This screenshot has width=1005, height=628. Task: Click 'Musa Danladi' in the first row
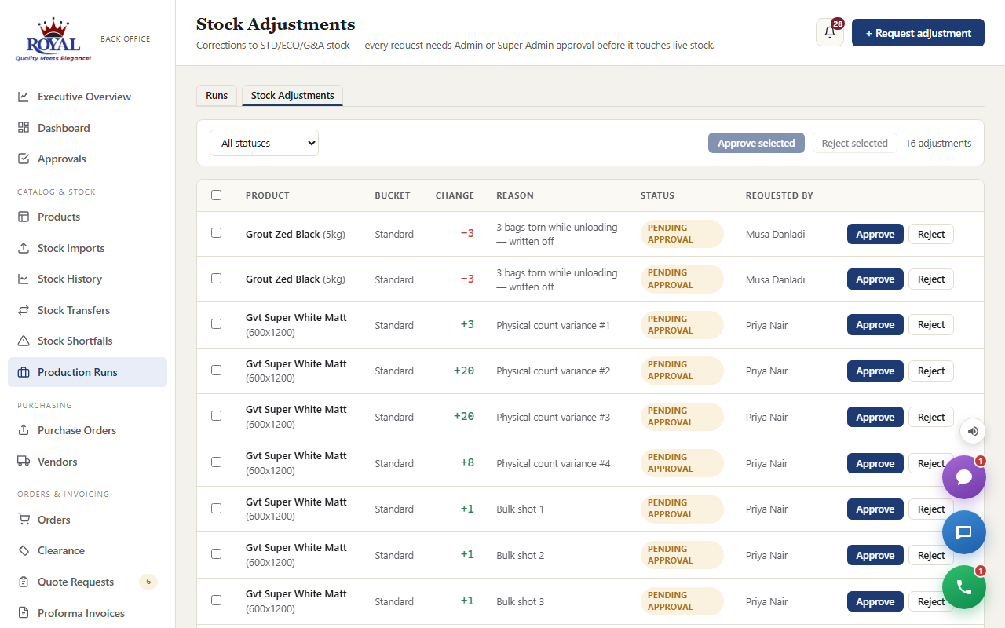(x=775, y=234)
